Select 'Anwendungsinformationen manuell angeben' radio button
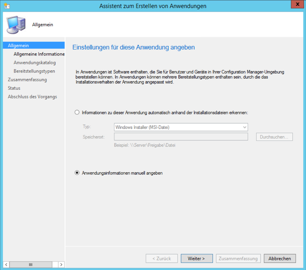This screenshot has height=270, width=306. (x=77, y=173)
